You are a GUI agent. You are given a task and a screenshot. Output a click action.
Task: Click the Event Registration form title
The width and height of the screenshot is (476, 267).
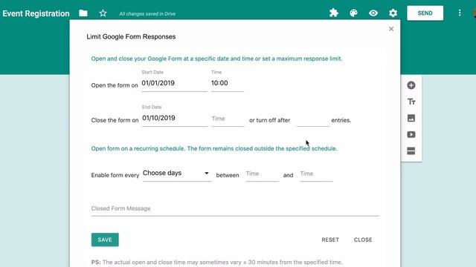point(36,13)
